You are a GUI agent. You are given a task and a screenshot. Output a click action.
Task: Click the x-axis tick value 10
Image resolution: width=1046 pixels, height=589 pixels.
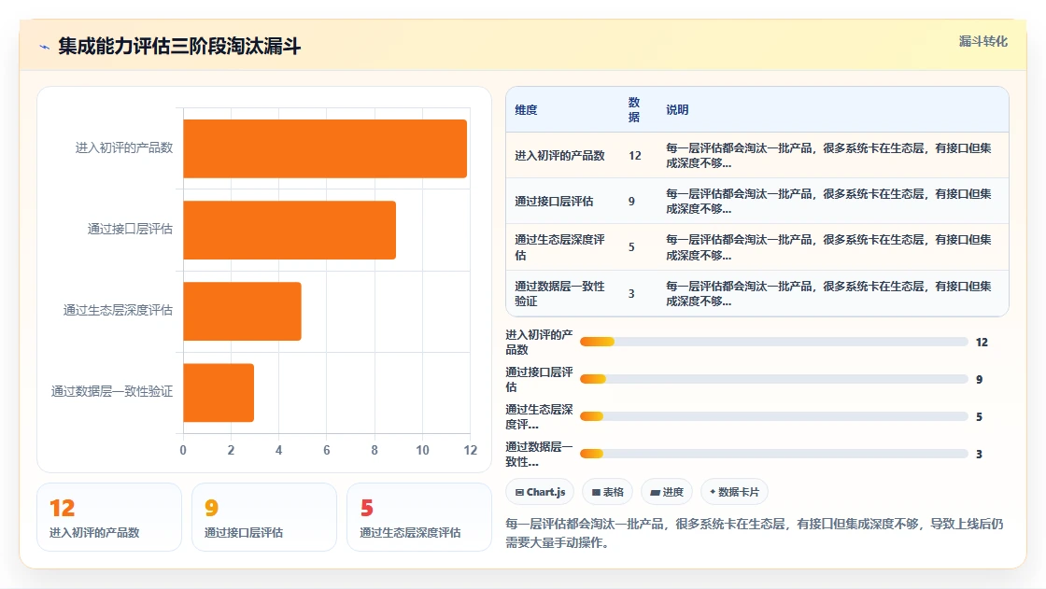422,450
